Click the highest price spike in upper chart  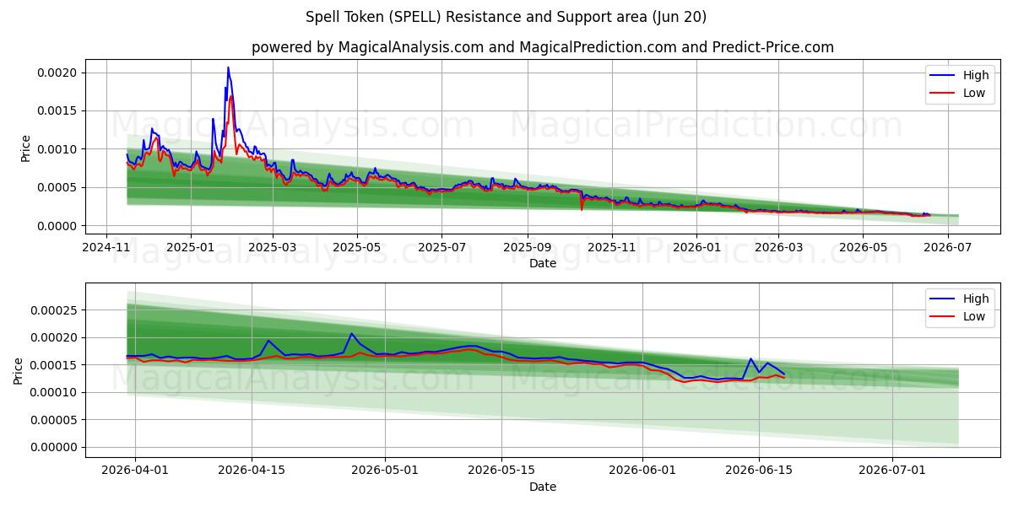click(x=228, y=68)
